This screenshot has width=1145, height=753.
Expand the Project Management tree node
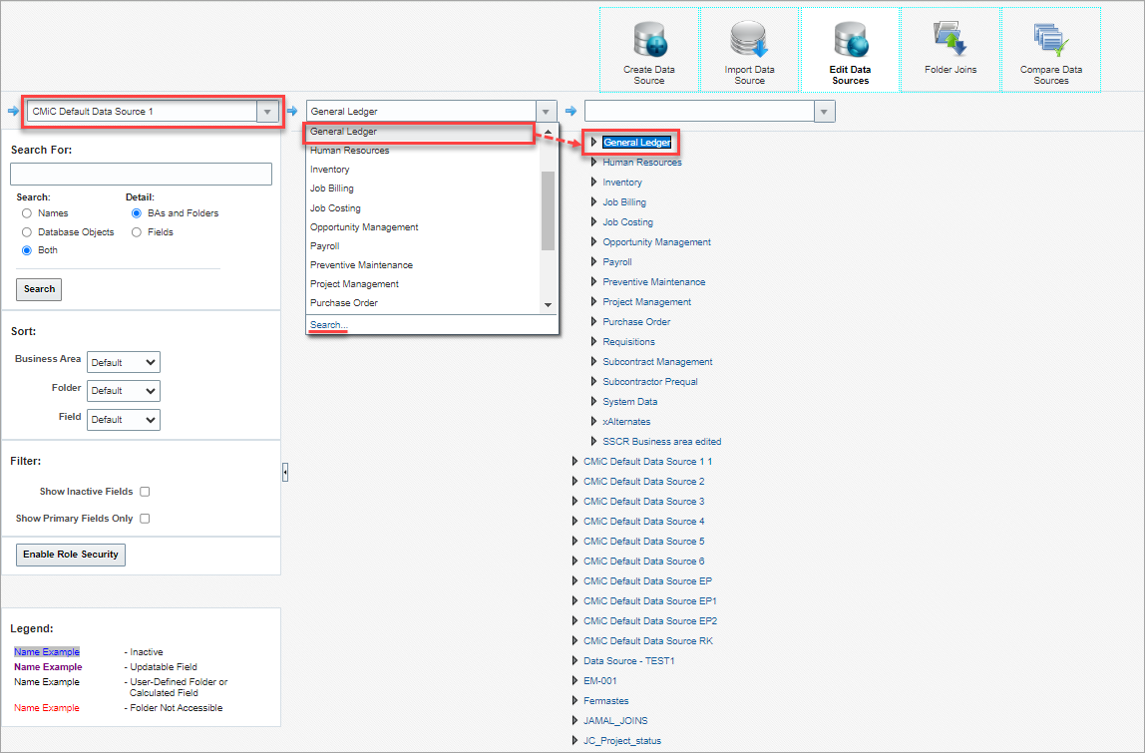point(593,301)
